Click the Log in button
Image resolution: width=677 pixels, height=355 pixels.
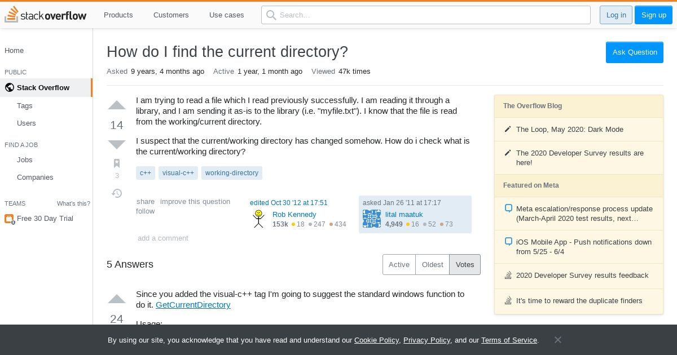coord(616,15)
